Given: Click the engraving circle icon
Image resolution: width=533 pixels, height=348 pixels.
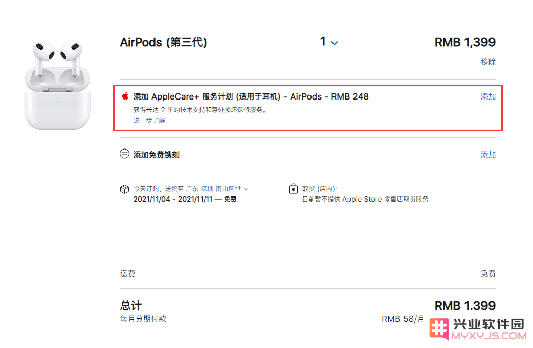Looking at the screenshot, I should (x=124, y=154).
